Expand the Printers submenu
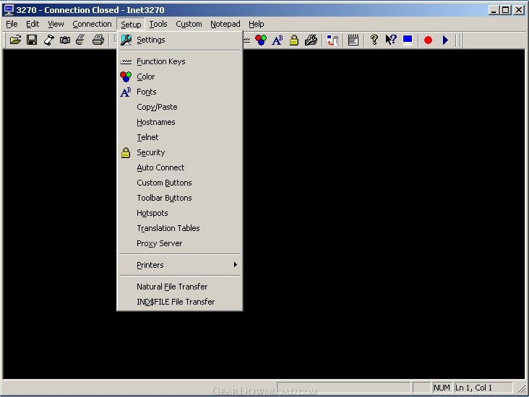Screen dimensions: 529x397 click(180, 265)
